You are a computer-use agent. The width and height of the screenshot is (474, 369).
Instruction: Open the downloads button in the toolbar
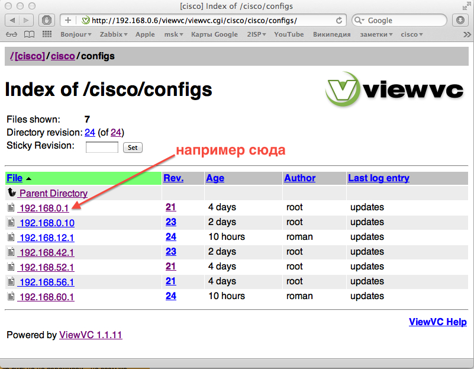click(460, 20)
